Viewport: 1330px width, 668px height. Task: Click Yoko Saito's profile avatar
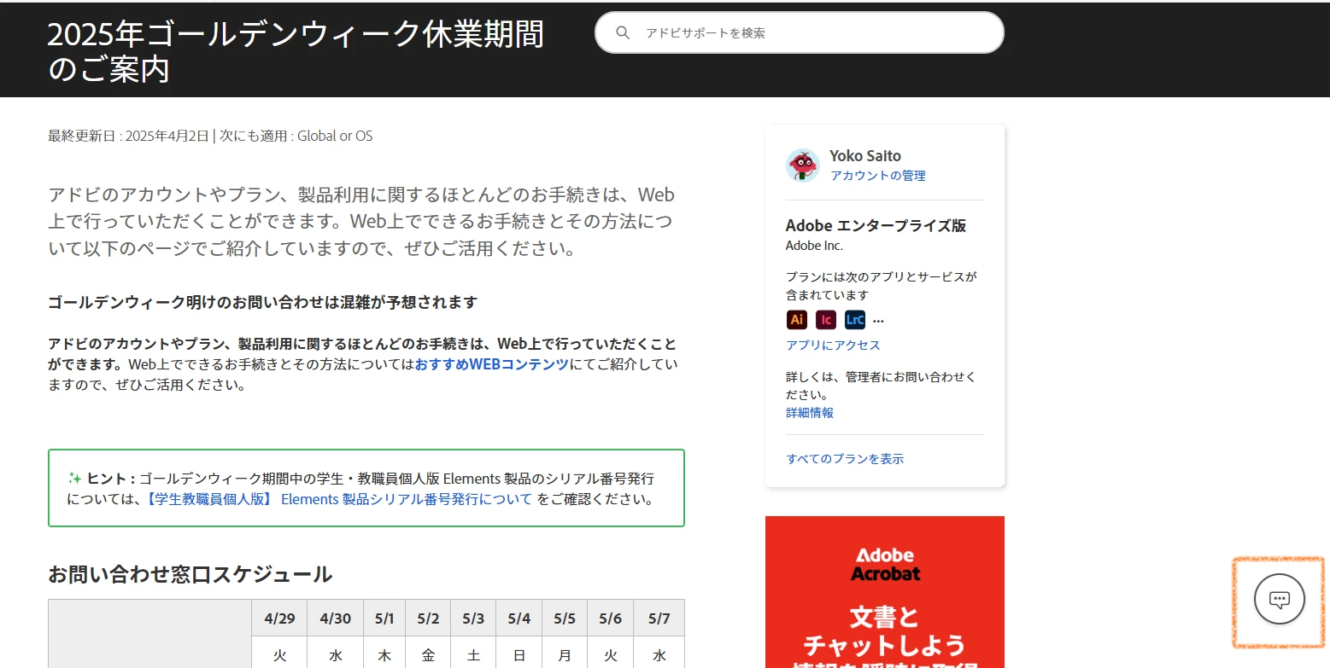(803, 165)
